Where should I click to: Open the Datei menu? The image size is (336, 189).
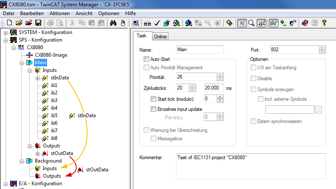(x=8, y=13)
